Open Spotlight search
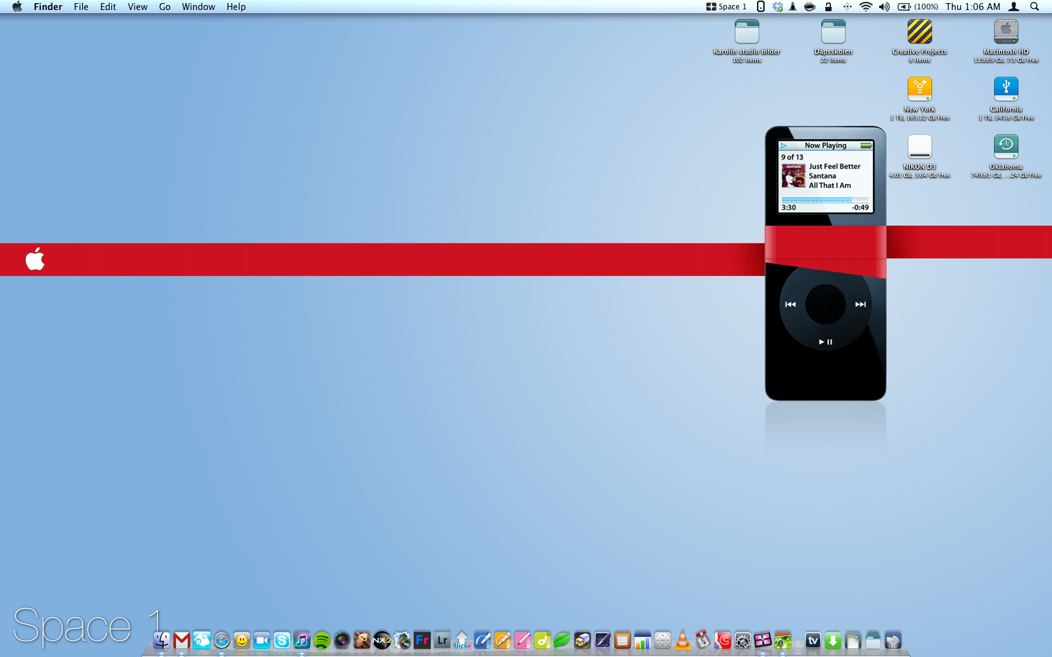Screen dimensions: 1052x657 coord(1034,7)
